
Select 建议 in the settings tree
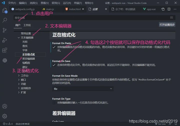pos(25,67)
